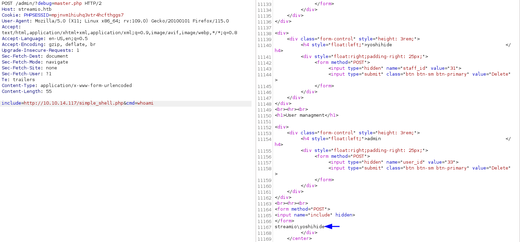Image resolution: width=520 pixels, height=242 pixels.
Task: Click the Accept-Encoding header line
Action: pyautogui.click(x=48, y=45)
